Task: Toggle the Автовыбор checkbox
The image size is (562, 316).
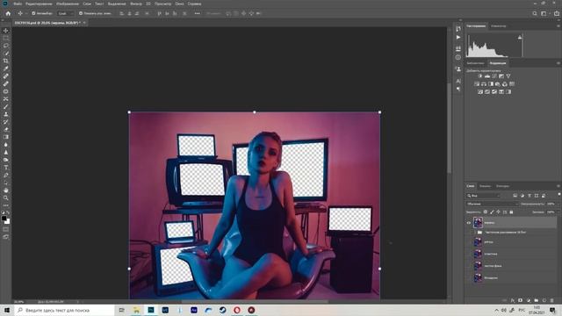Action: click(33, 13)
